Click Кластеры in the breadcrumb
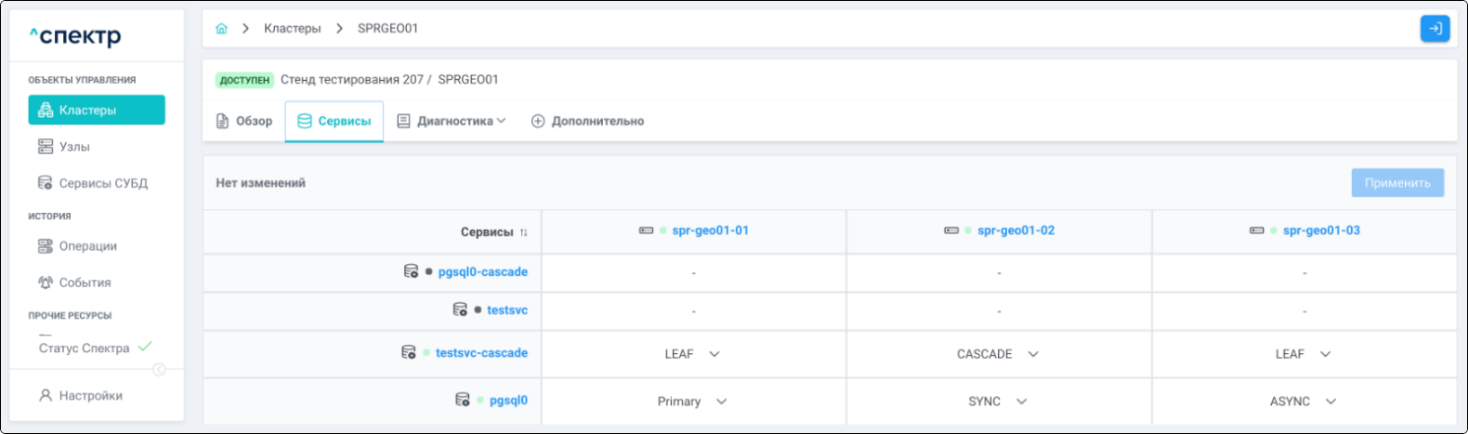Viewport: 1468px width, 434px height. coord(292,29)
